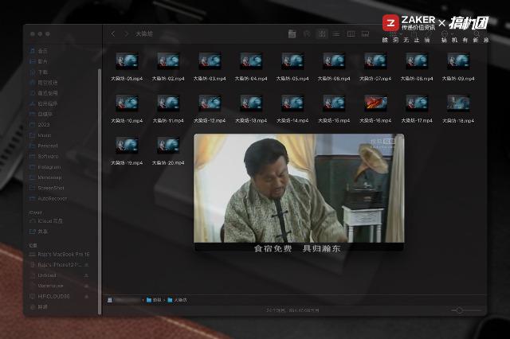Screen dimensions: 510x339
Task: Eject Raja's iPhone in sidebar
Action: [x=87, y=265]
